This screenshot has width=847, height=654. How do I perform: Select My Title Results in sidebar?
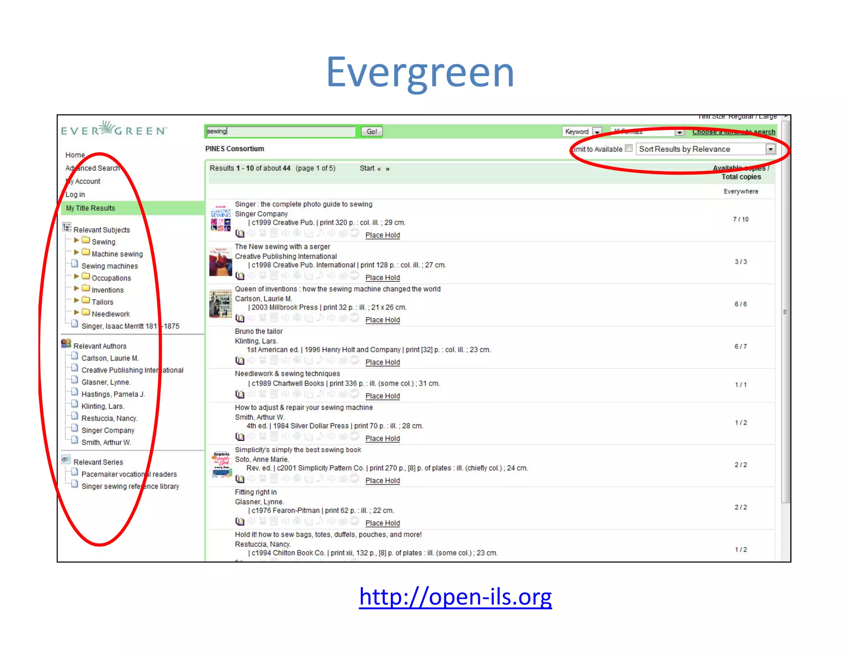tap(91, 208)
